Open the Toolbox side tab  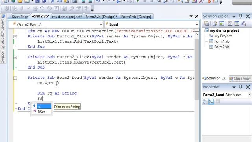(x=3, y=54)
